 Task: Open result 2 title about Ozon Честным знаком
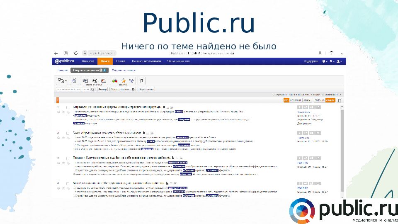click(107, 133)
